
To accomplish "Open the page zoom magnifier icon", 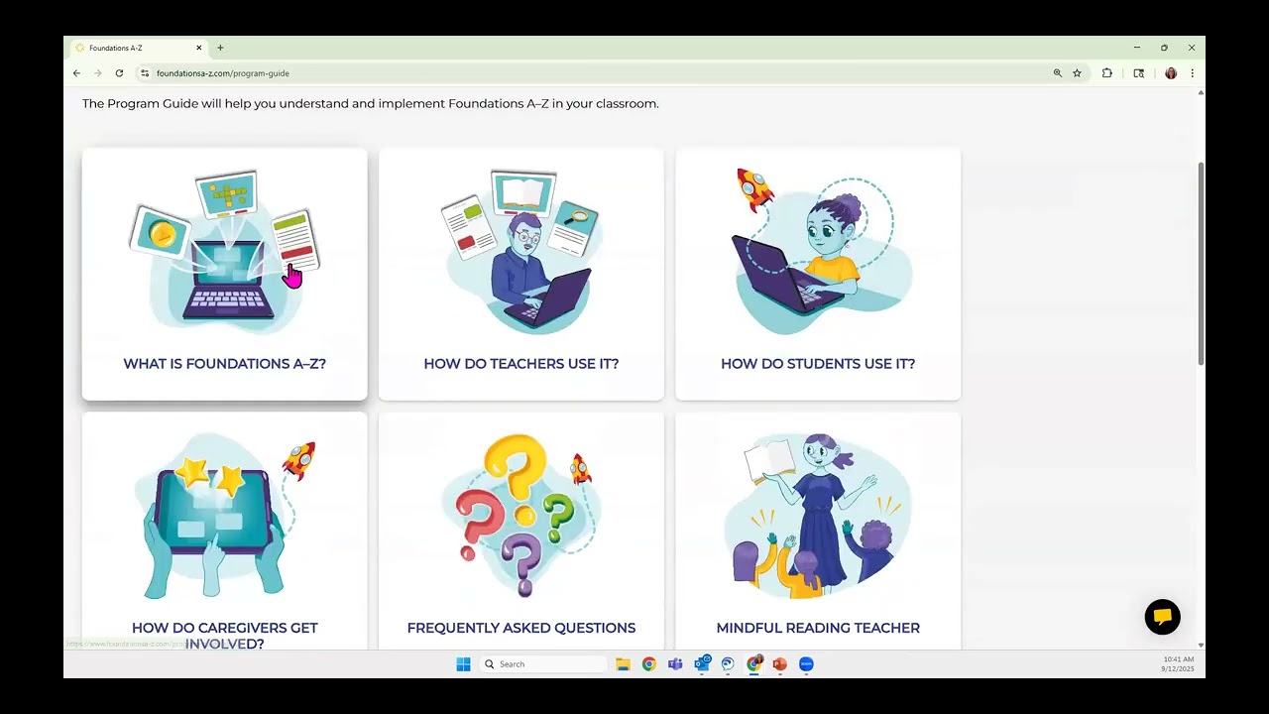I will [x=1058, y=73].
